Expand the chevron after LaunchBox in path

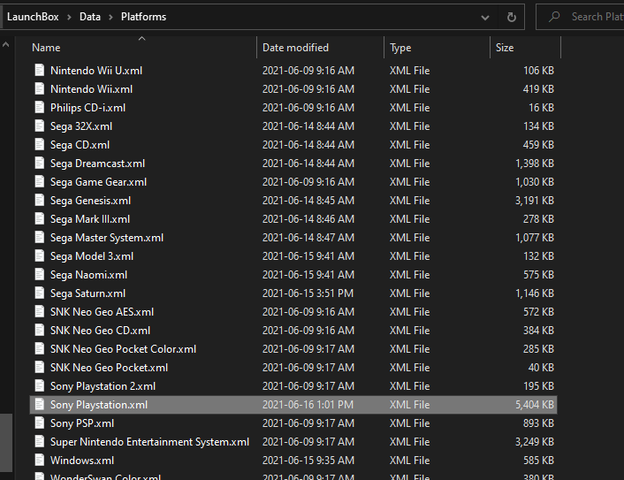coord(69,17)
